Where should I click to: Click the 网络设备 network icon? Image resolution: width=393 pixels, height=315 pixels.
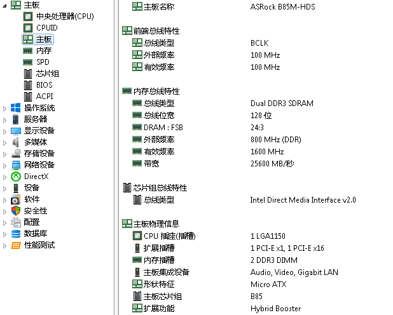pos(16,165)
